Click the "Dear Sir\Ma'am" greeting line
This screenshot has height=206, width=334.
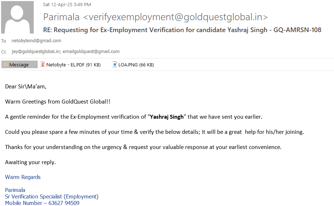pos(26,87)
